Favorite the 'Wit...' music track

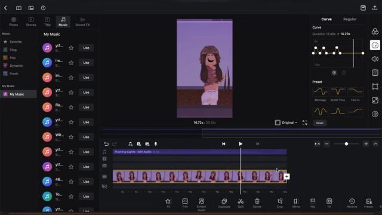(x=71, y=137)
